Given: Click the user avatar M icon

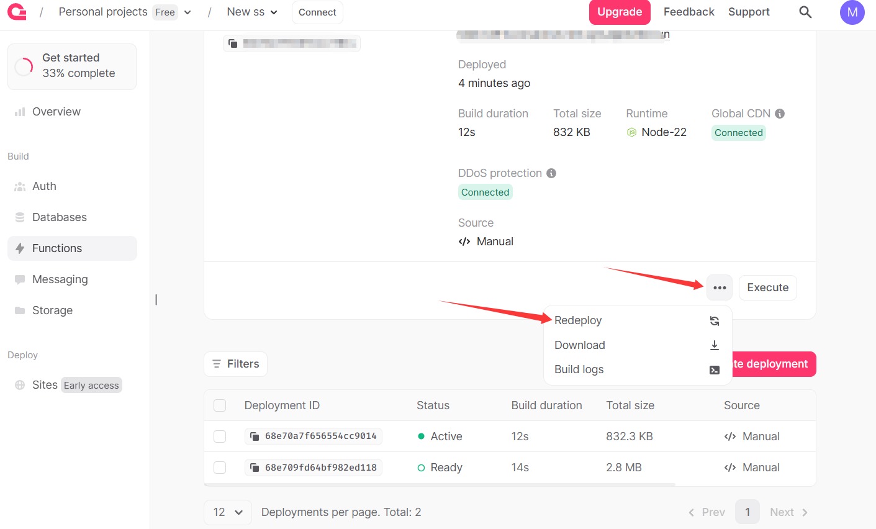Looking at the screenshot, I should [x=852, y=12].
